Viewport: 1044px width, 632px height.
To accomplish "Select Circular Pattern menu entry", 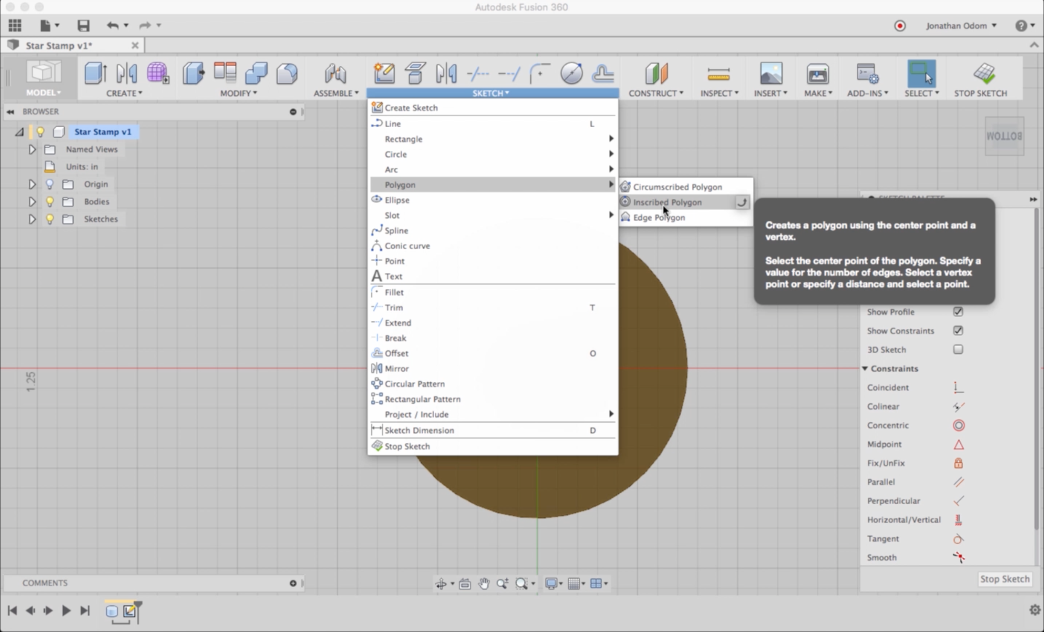I will [415, 384].
